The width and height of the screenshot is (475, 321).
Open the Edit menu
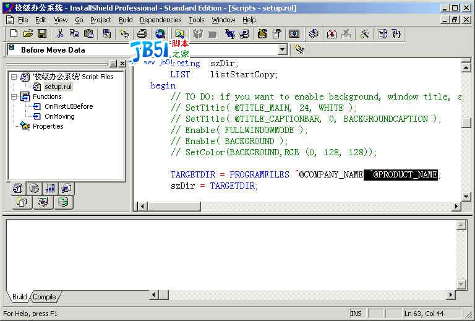tap(41, 20)
